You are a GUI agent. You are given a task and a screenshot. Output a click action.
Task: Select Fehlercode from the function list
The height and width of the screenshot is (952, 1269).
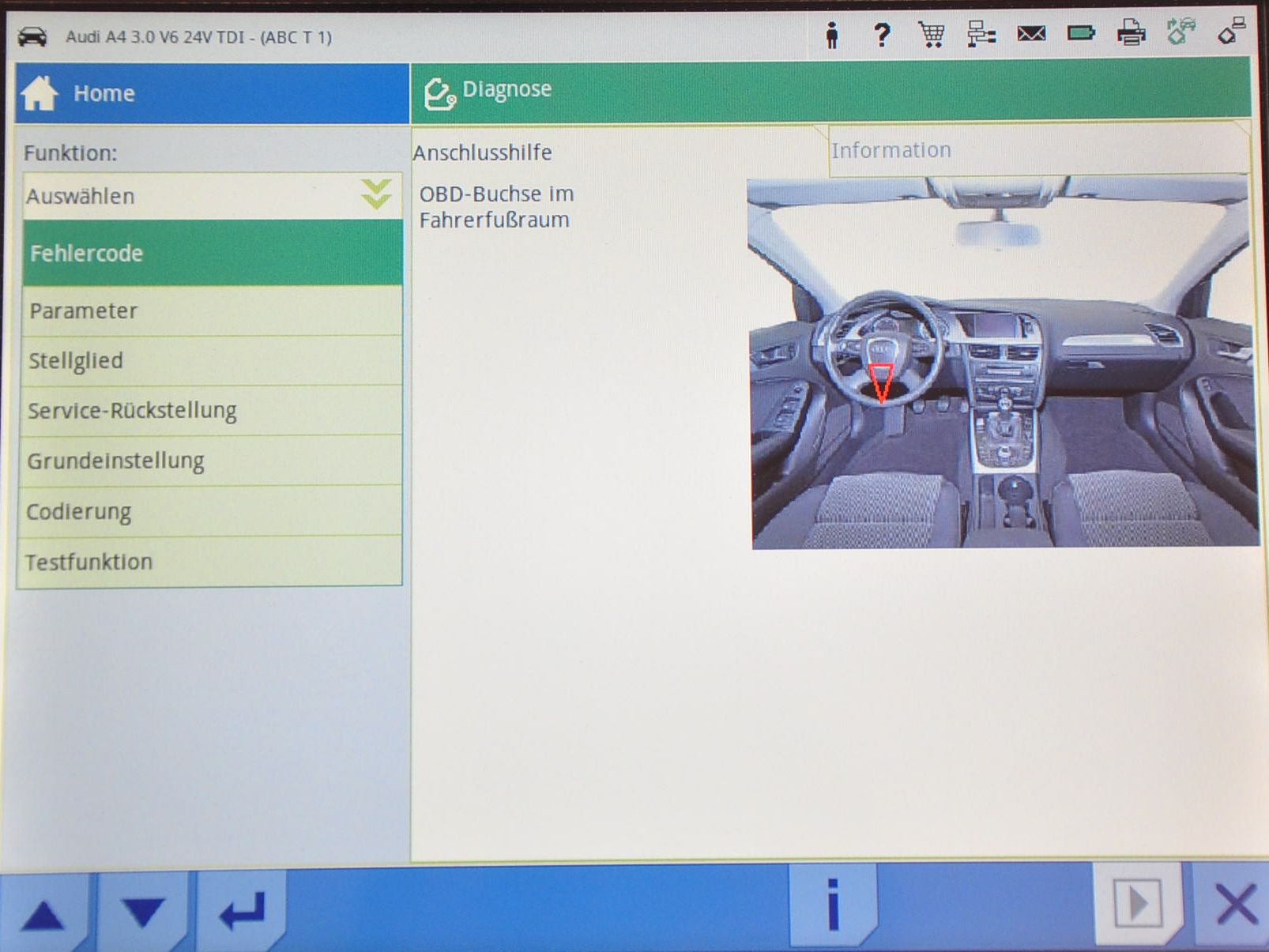click(x=212, y=254)
